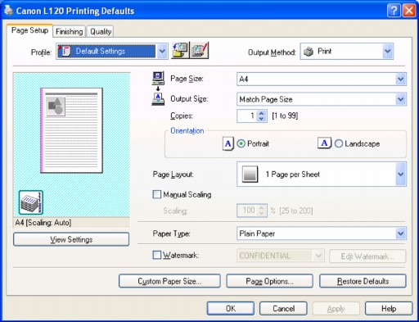This screenshot has width=419, height=322.
Task: Increase Copies with the up arrow
Action: pyautogui.click(x=261, y=113)
